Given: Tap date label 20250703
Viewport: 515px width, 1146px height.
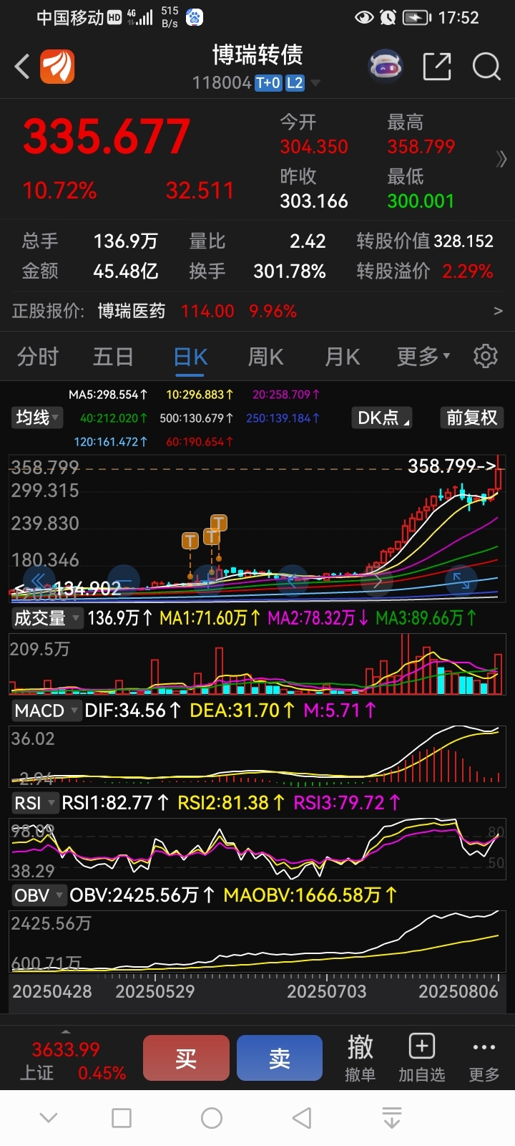Looking at the screenshot, I should [x=327, y=992].
